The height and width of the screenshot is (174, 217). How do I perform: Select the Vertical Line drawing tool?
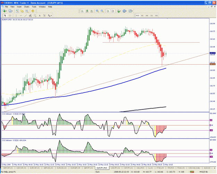coord(16,16)
